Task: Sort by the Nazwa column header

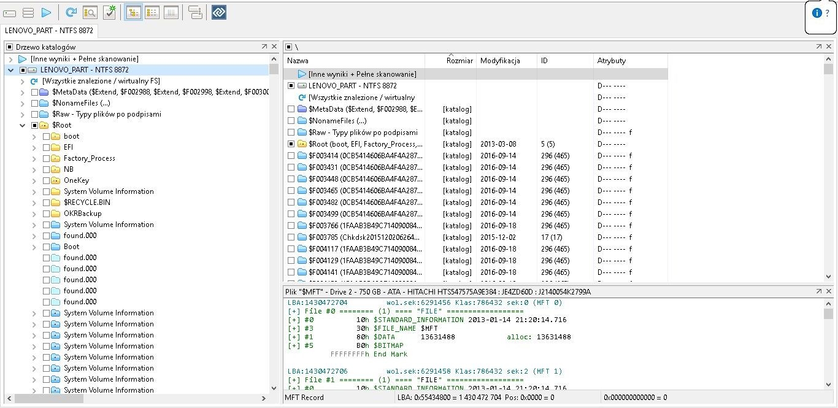Action: click(355, 61)
